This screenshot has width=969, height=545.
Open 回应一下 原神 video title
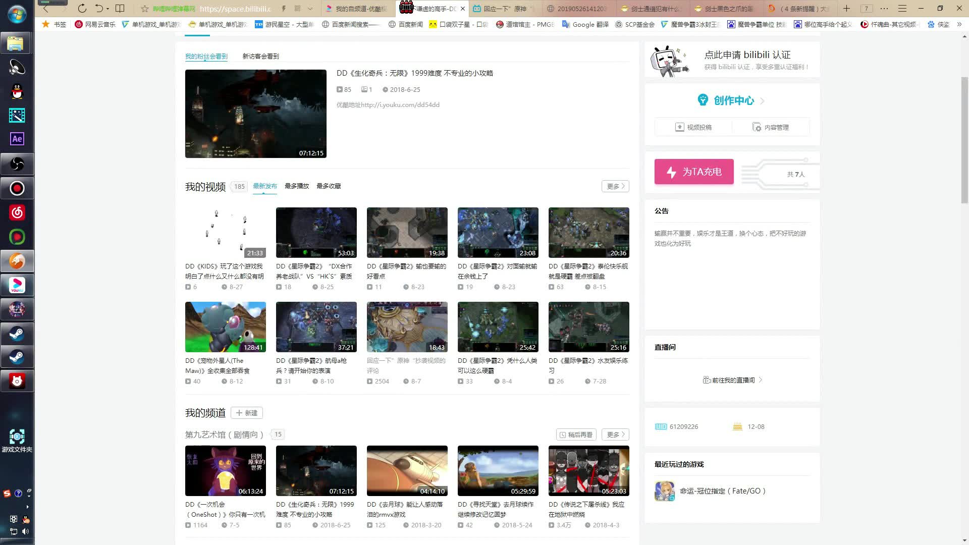(x=406, y=365)
